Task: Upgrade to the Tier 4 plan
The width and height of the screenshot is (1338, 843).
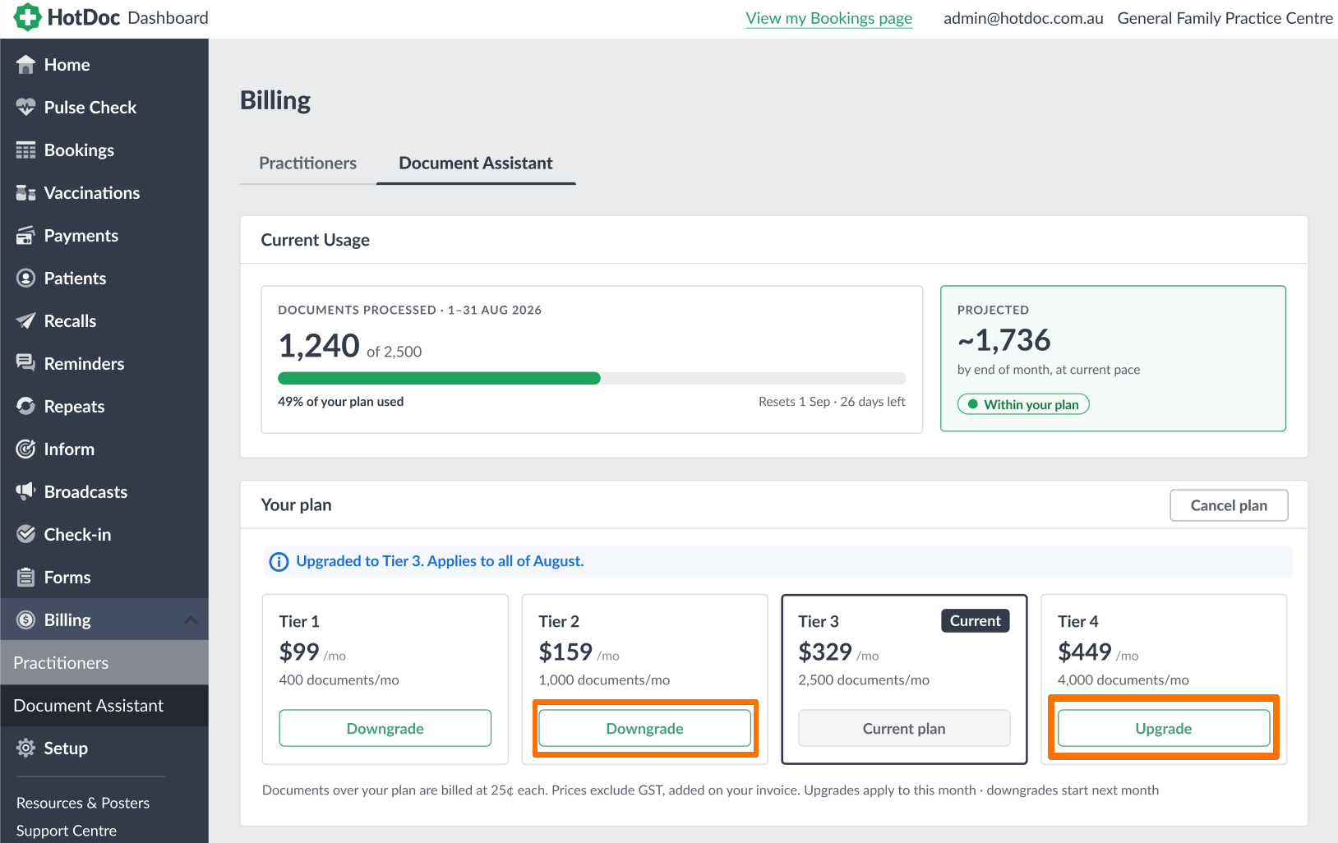Action: click(1164, 728)
